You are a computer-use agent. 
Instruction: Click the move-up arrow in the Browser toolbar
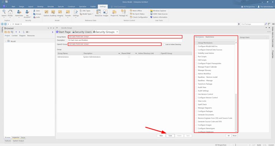16,32
